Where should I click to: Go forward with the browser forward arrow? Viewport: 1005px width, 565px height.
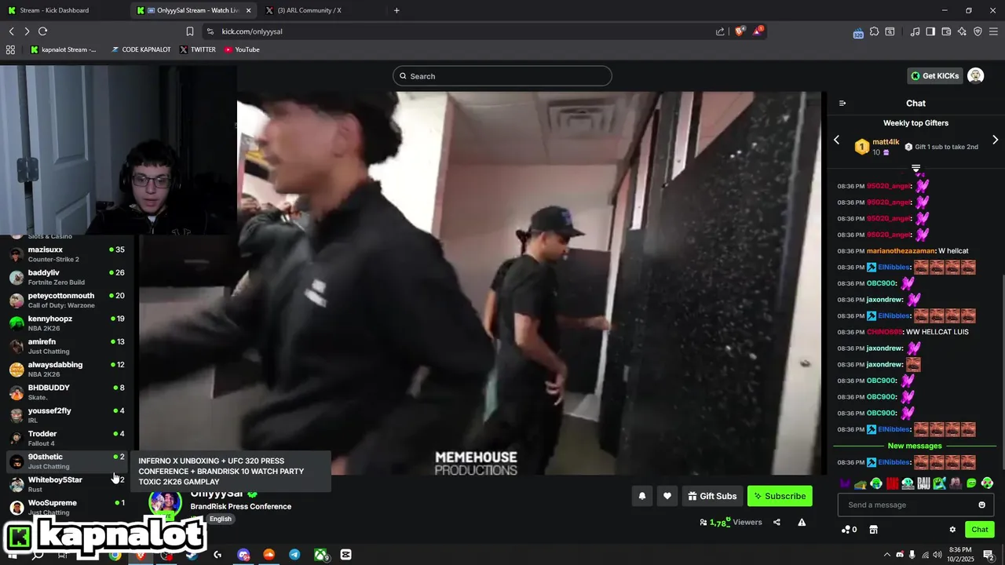tap(27, 31)
